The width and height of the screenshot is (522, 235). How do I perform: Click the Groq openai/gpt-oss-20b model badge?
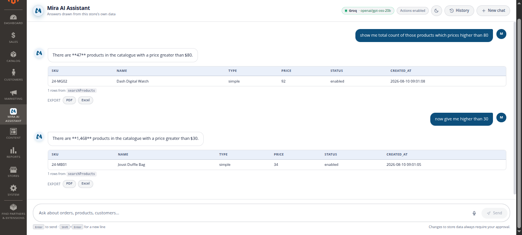[x=368, y=11]
